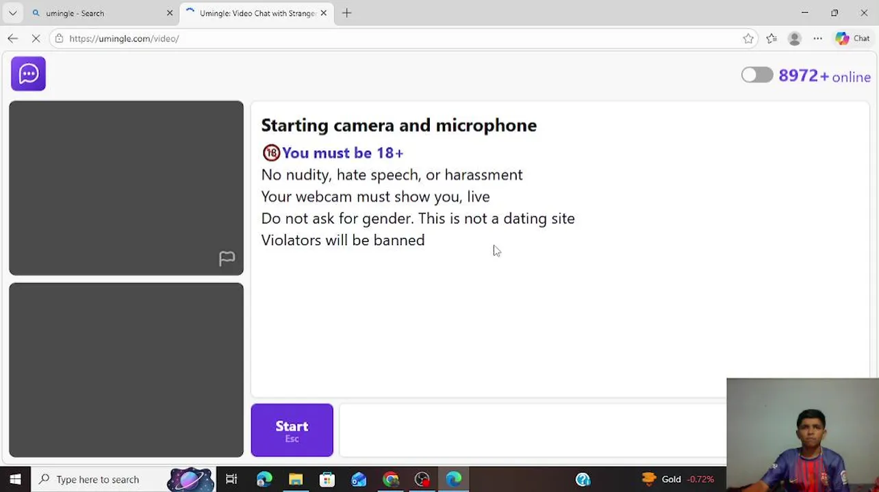The height and width of the screenshot is (492, 879).
Task: Click the '8972+ online' text
Action: pos(824,77)
